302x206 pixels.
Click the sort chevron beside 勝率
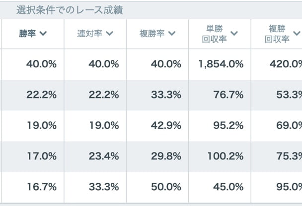point(43,34)
